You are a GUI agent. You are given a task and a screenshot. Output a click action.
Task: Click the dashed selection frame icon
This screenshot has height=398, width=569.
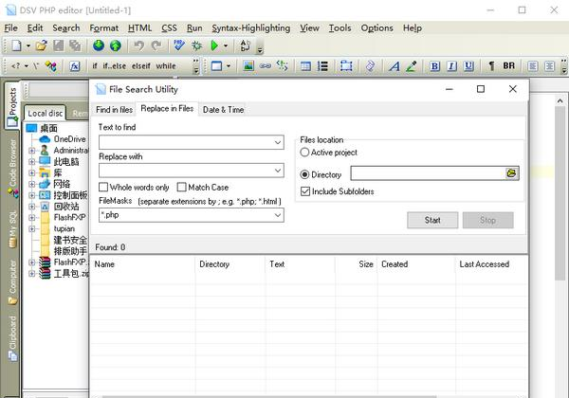(346, 66)
